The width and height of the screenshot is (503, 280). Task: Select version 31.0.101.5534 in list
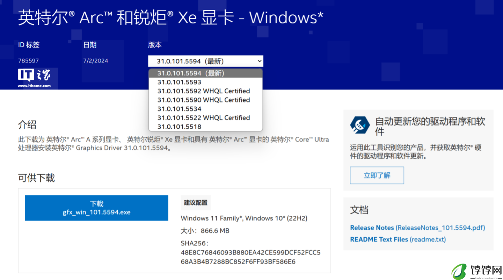coord(205,109)
